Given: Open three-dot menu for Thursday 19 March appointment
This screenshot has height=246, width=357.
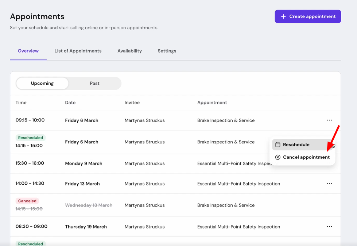Looking at the screenshot, I should coord(329,227).
